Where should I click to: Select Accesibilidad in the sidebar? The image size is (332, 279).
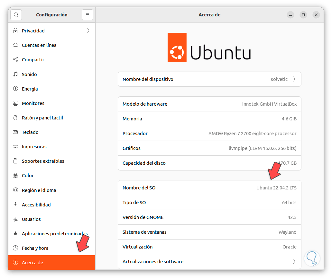pyautogui.click(x=52, y=205)
